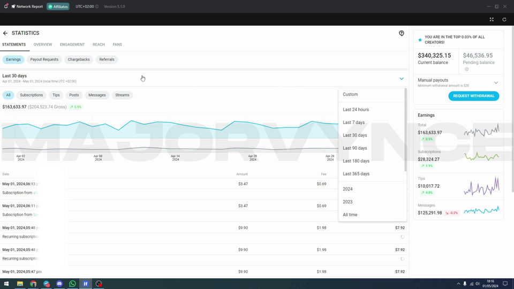The width and height of the screenshot is (514, 289).
Task: Switch to the ENGAGEMENT tab
Action: click(72, 44)
